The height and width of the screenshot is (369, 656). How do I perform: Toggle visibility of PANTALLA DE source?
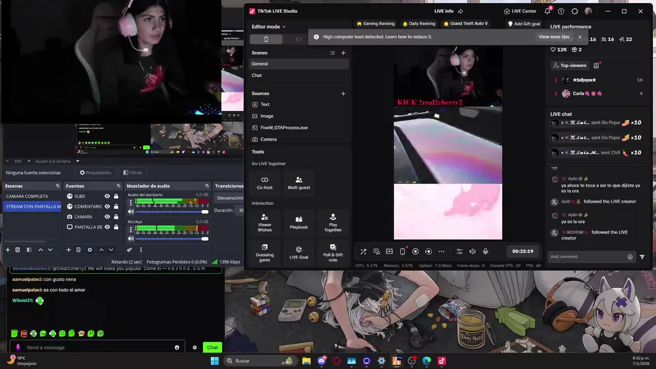click(107, 227)
